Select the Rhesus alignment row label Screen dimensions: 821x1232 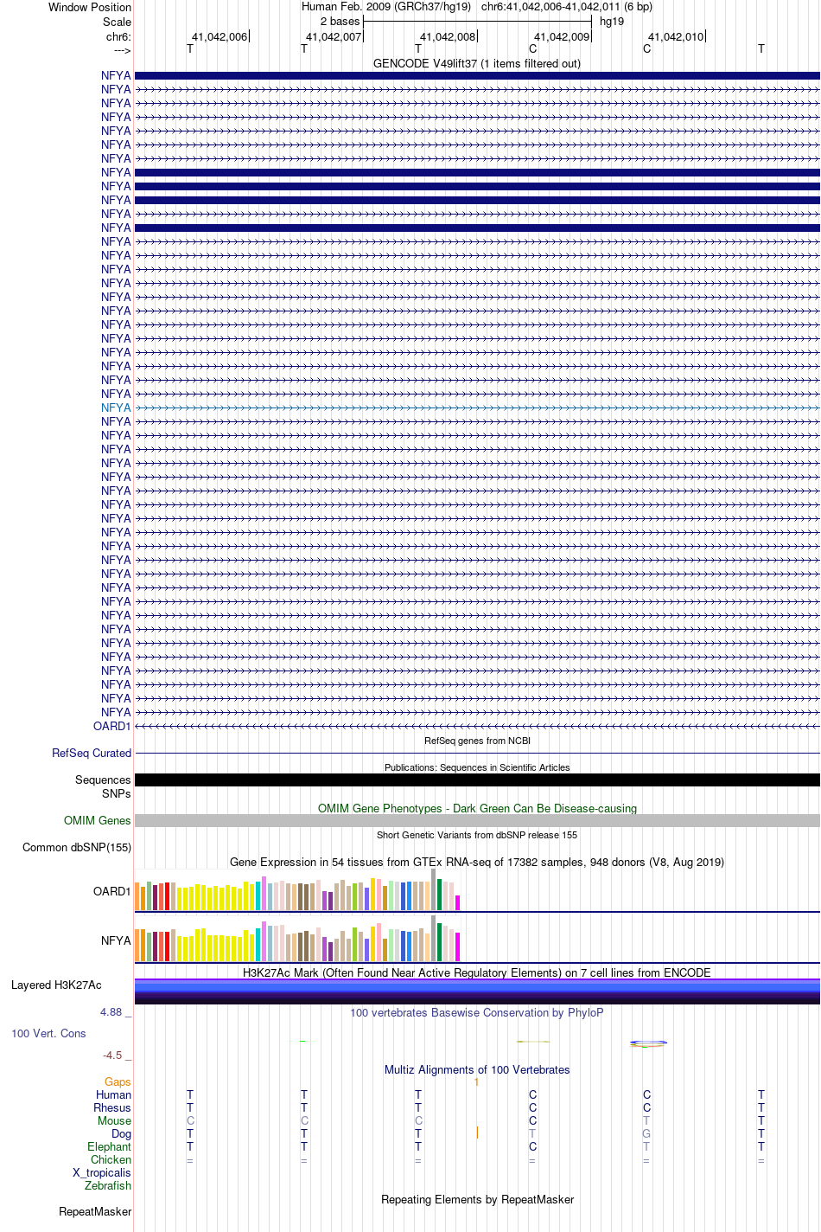[x=112, y=1107]
